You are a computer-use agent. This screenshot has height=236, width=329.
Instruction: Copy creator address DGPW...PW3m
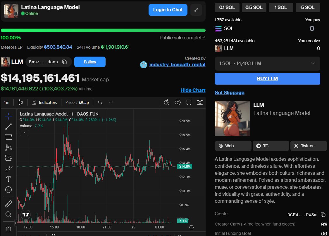(323, 215)
